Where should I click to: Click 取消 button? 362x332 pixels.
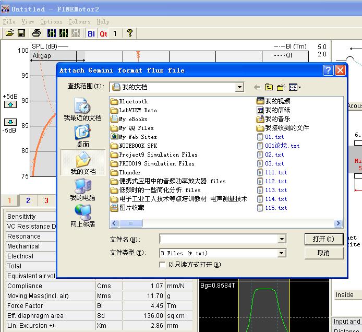(x=324, y=253)
